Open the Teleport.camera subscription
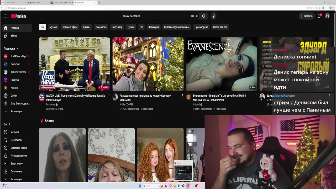This screenshot has height=189, width=336. [x=17, y=72]
